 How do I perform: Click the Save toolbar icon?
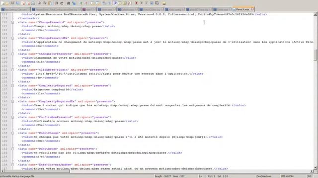click(x=12, y=3)
